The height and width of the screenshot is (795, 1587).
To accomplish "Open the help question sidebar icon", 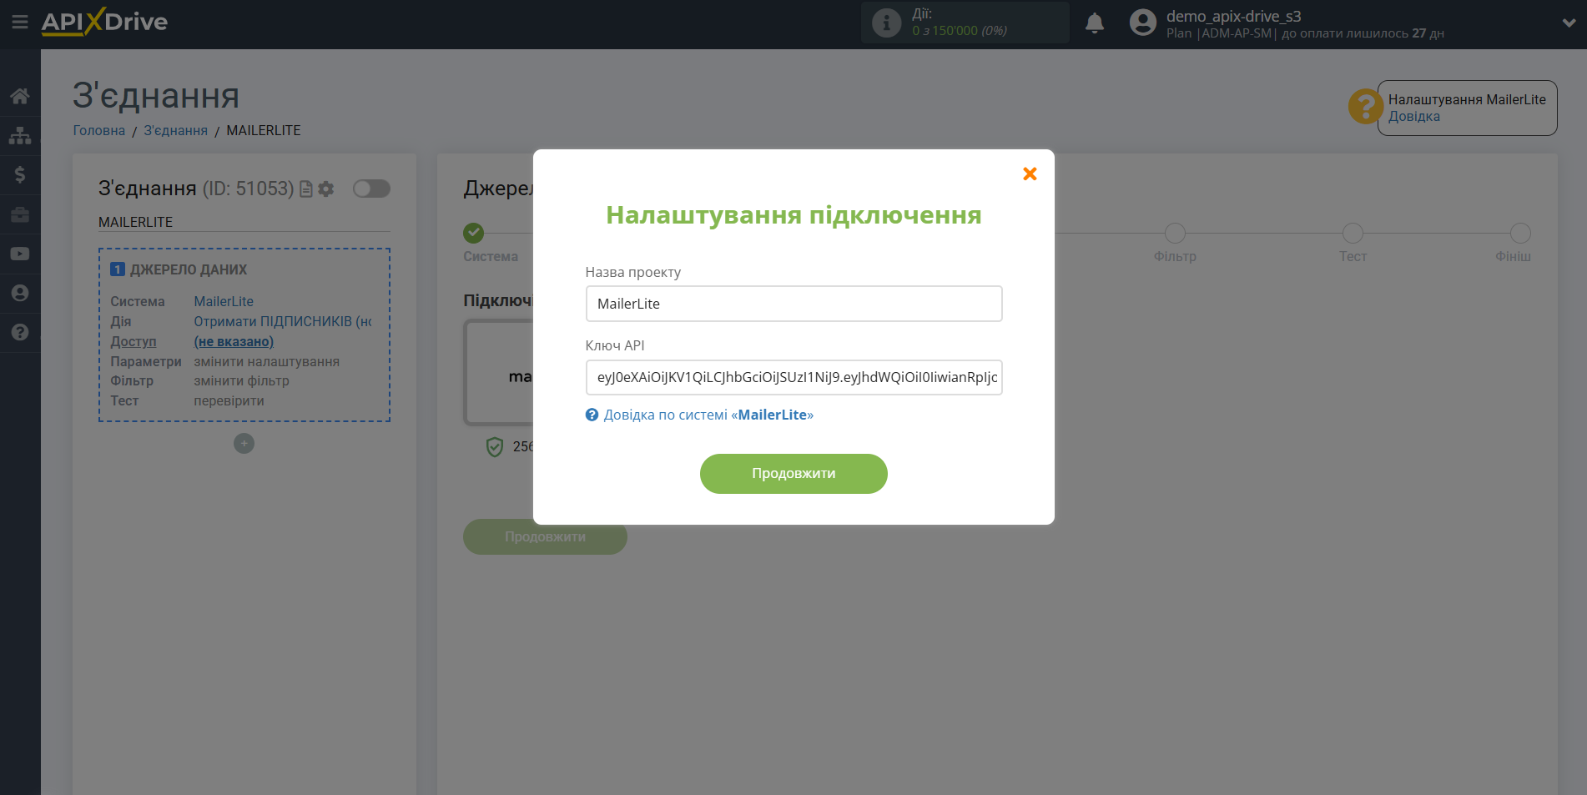I will [x=20, y=332].
